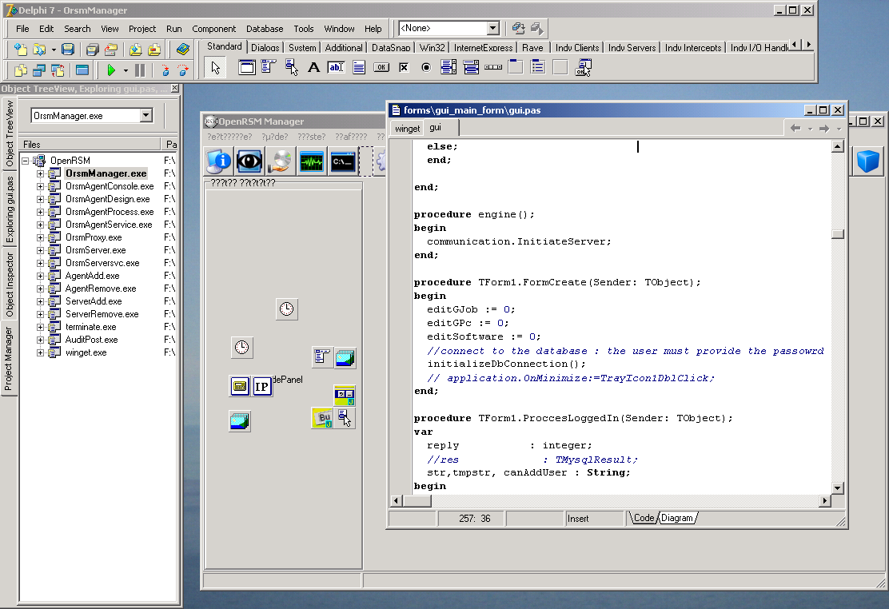Switch to the winget editor tab
Viewport: 889px width, 609px height.
[x=407, y=129]
